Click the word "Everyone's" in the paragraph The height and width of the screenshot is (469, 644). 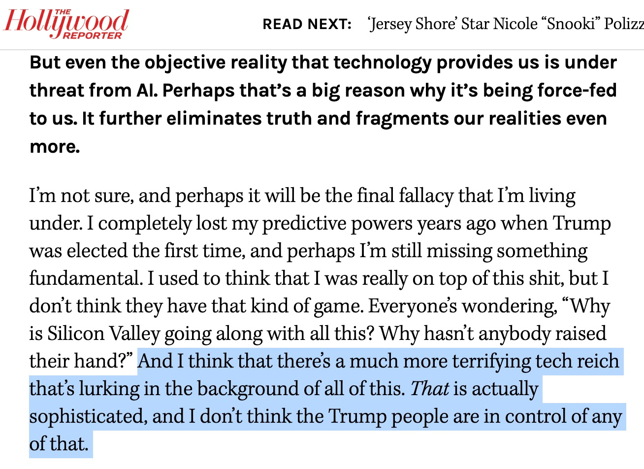click(x=413, y=306)
